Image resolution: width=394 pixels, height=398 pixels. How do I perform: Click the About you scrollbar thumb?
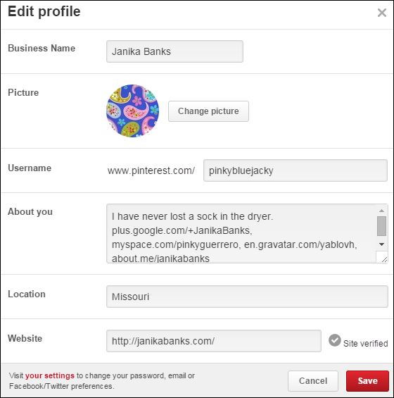381,226
